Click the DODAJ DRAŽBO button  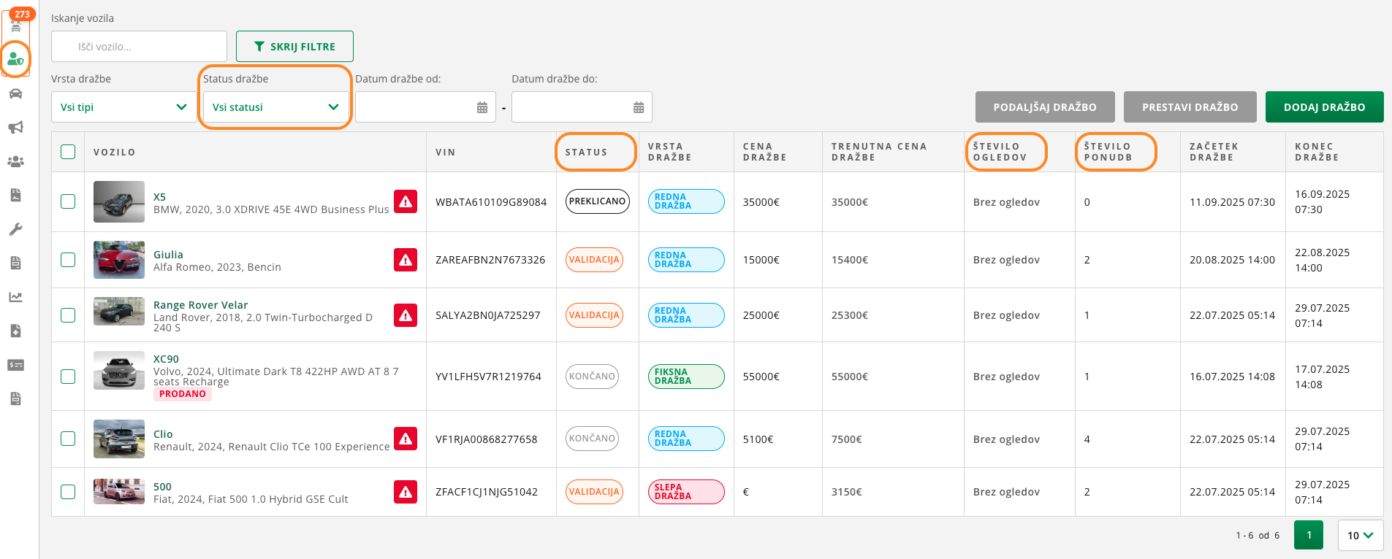(1324, 107)
